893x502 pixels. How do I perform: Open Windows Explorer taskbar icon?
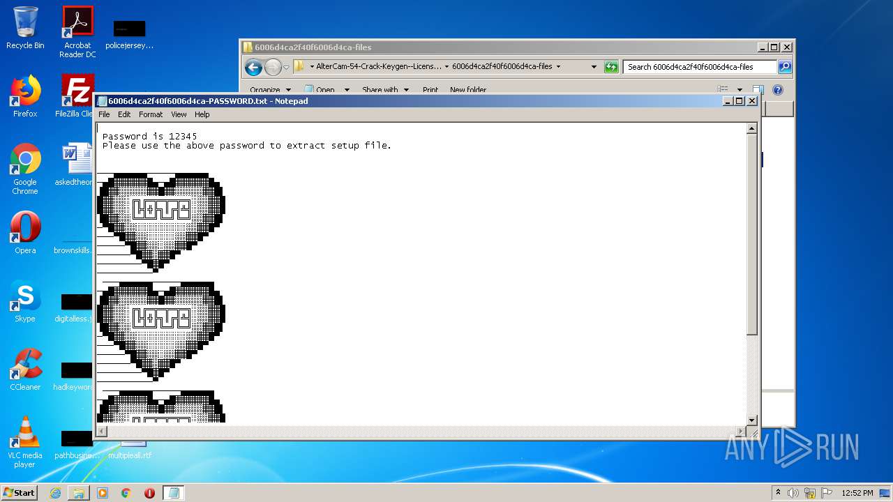click(x=79, y=493)
